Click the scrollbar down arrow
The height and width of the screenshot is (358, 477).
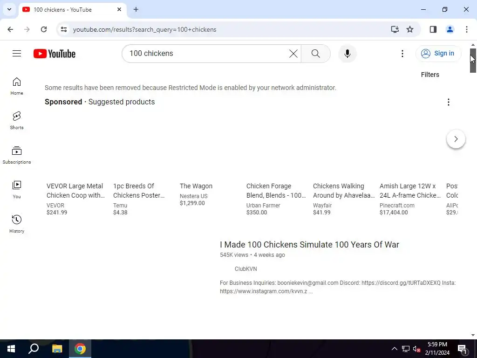pyautogui.click(x=473, y=335)
